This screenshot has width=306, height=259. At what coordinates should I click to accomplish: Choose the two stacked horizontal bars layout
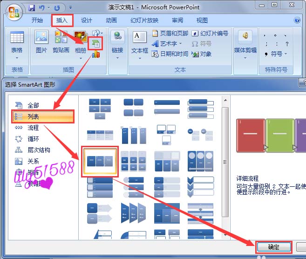tap(167, 107)
